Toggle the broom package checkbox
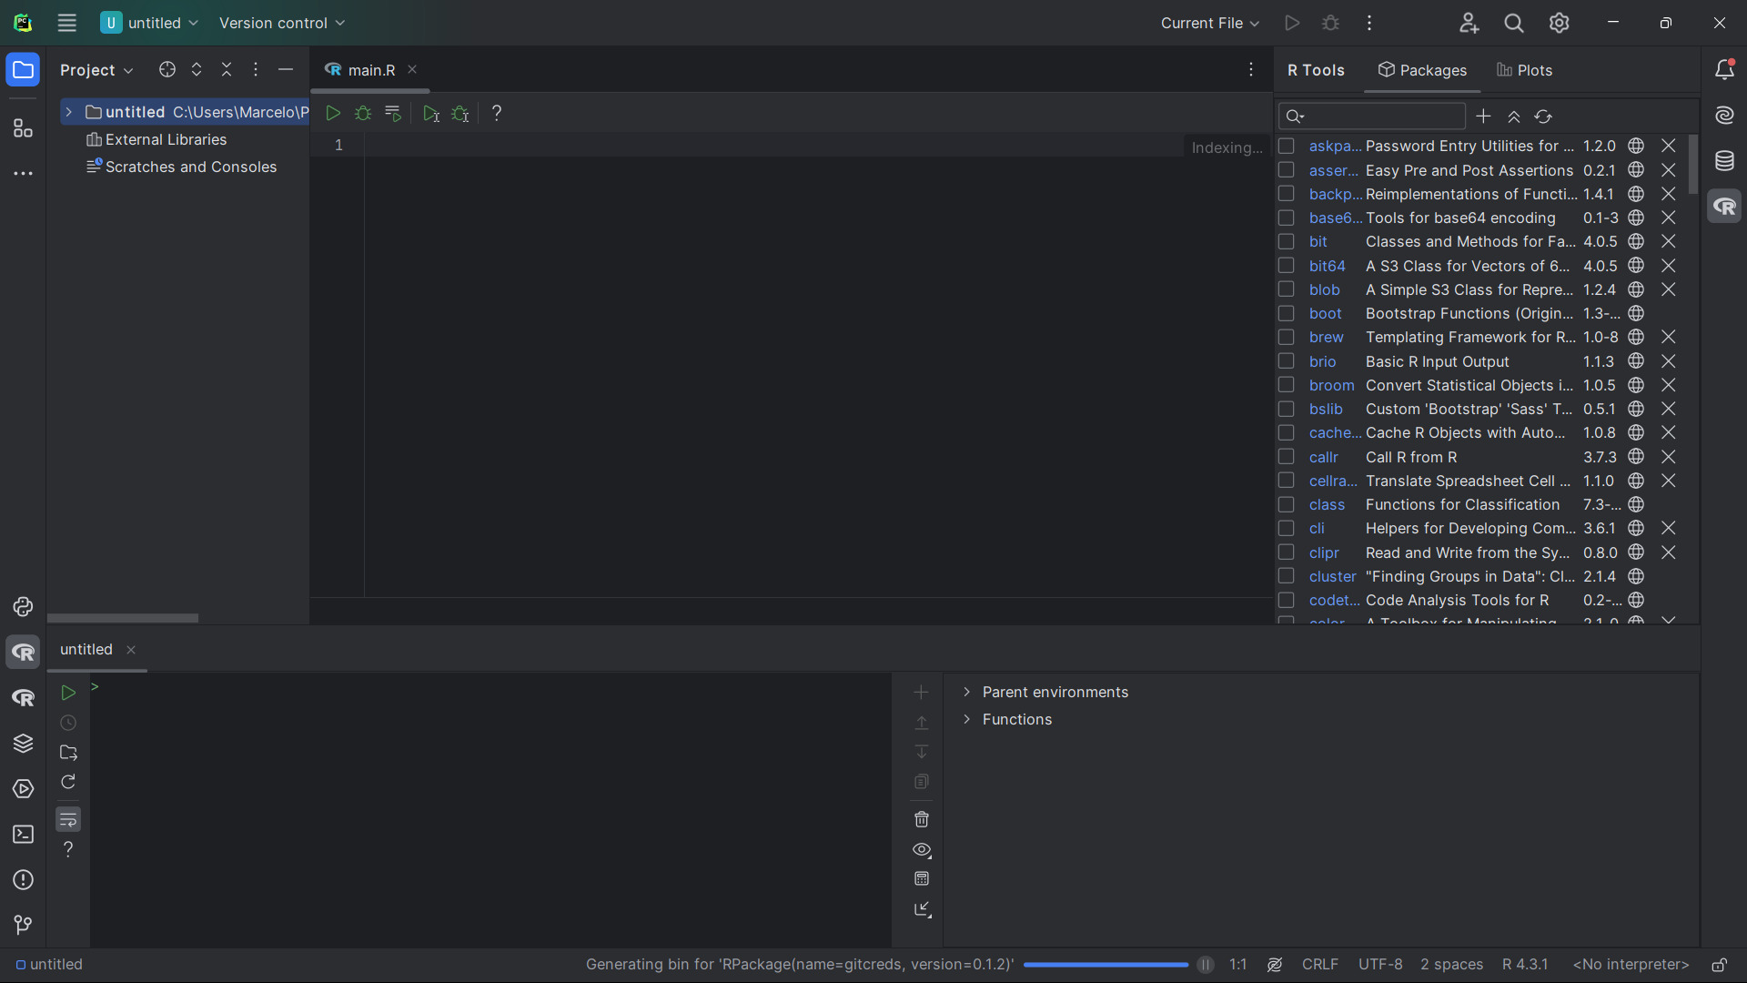Image resolution: width=1747 pixels, height=983 pixels. click(x=1288, y=385)
